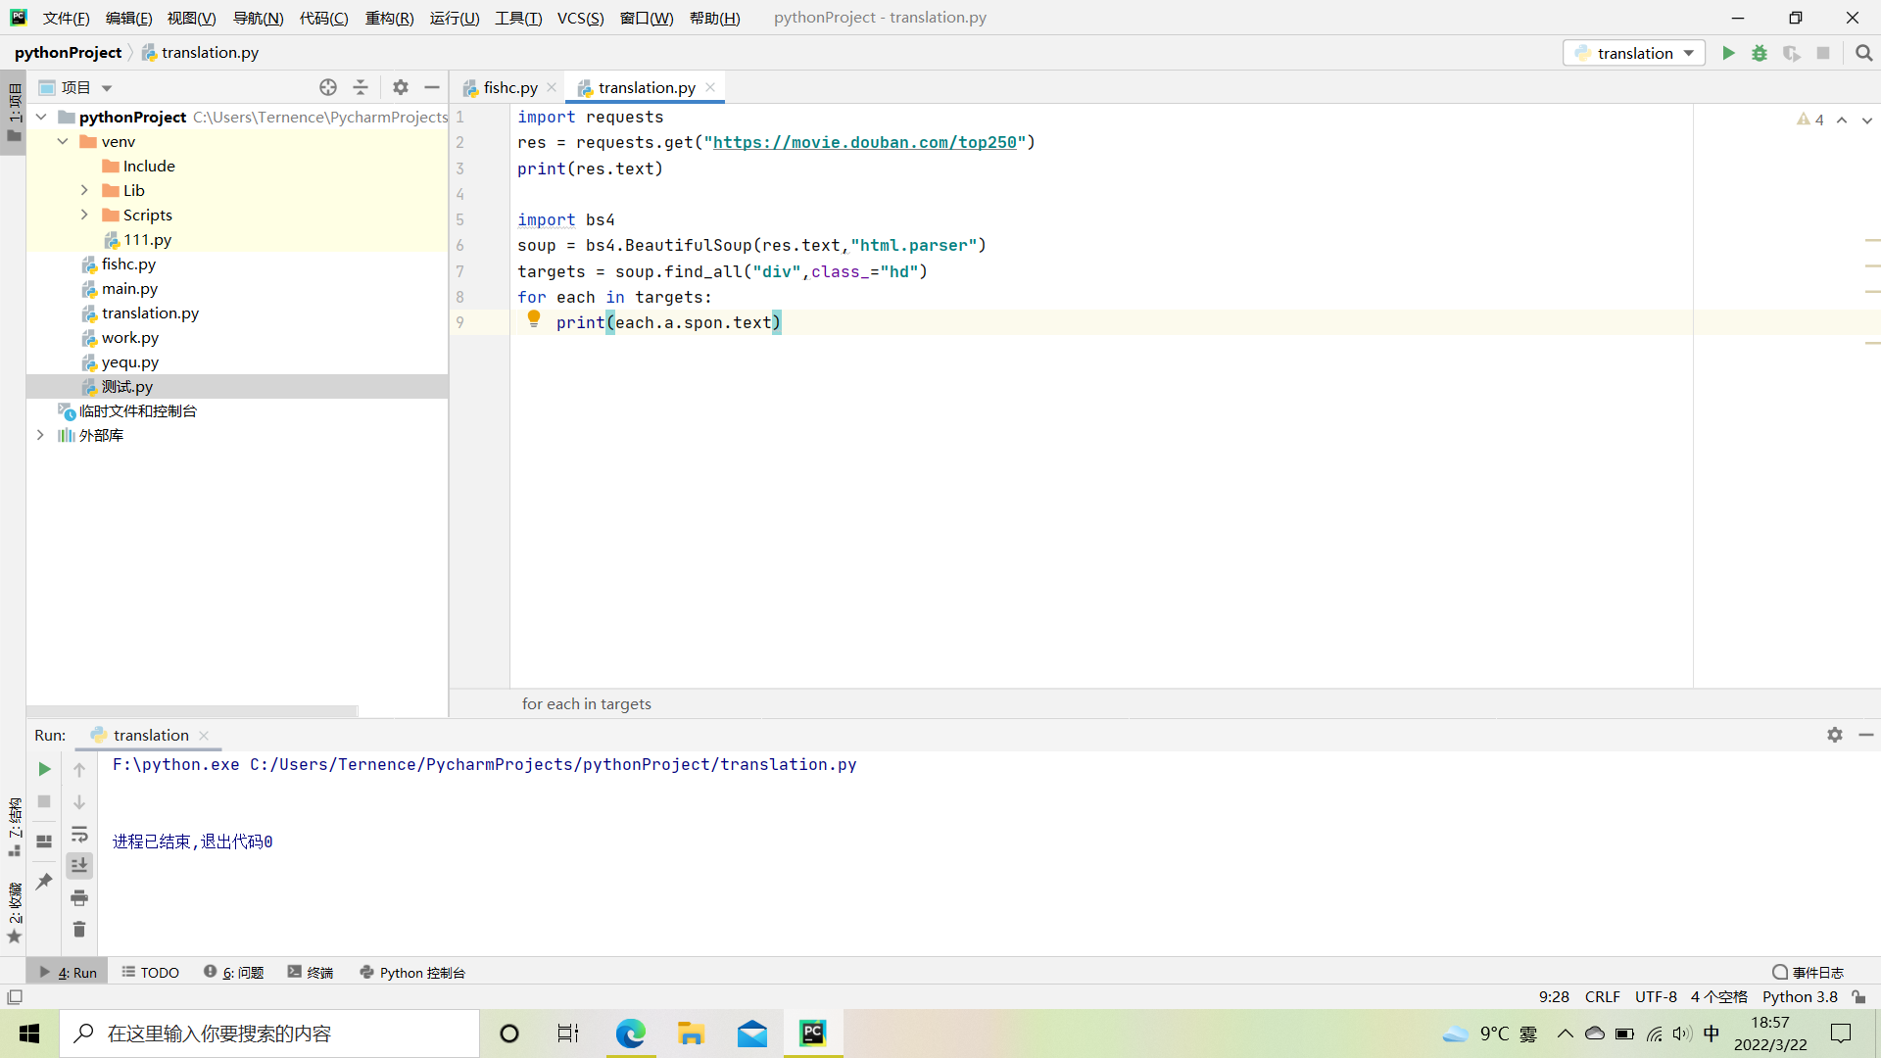The height and width of the screenshot is (1058, 1881).
Task: Open the 文件(F) menu
Action: [x=67, y=18]
